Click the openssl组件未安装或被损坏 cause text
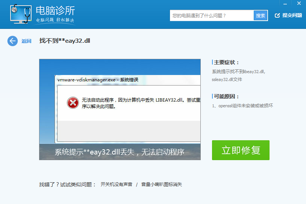 click(246, 106)
